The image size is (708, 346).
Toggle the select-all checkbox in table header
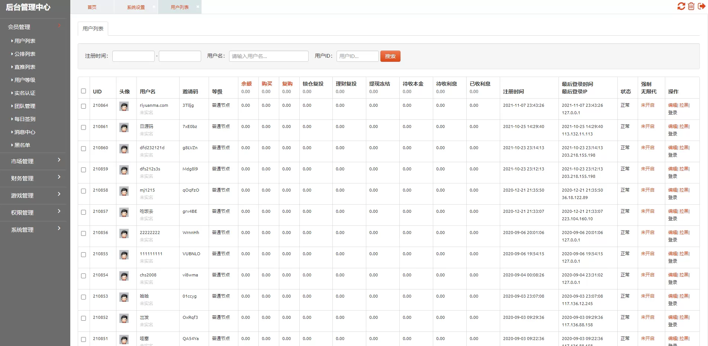(x=84, y=91)
